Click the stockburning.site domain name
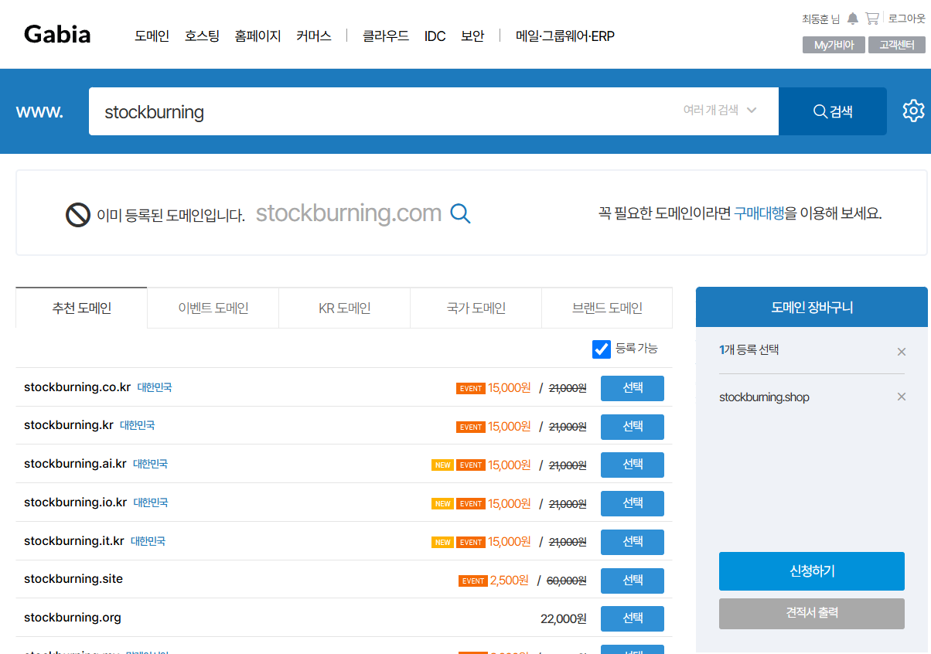 click(73, 579)
